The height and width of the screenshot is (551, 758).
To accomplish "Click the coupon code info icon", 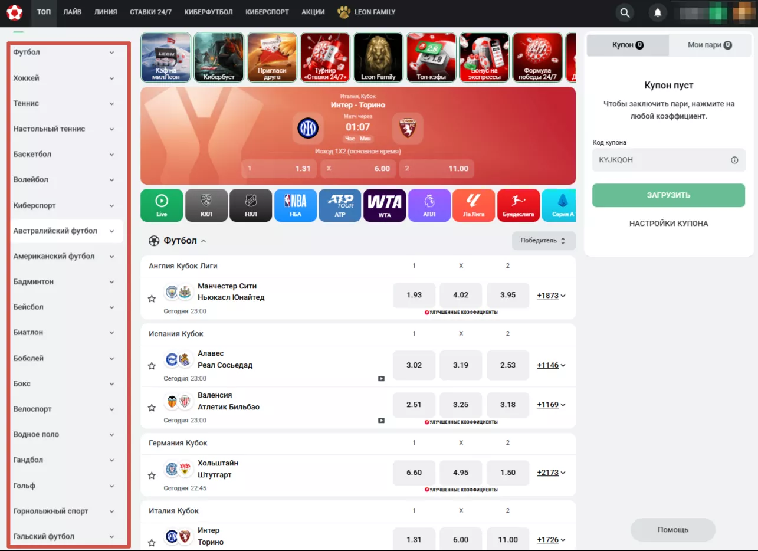I will [734, 160].
